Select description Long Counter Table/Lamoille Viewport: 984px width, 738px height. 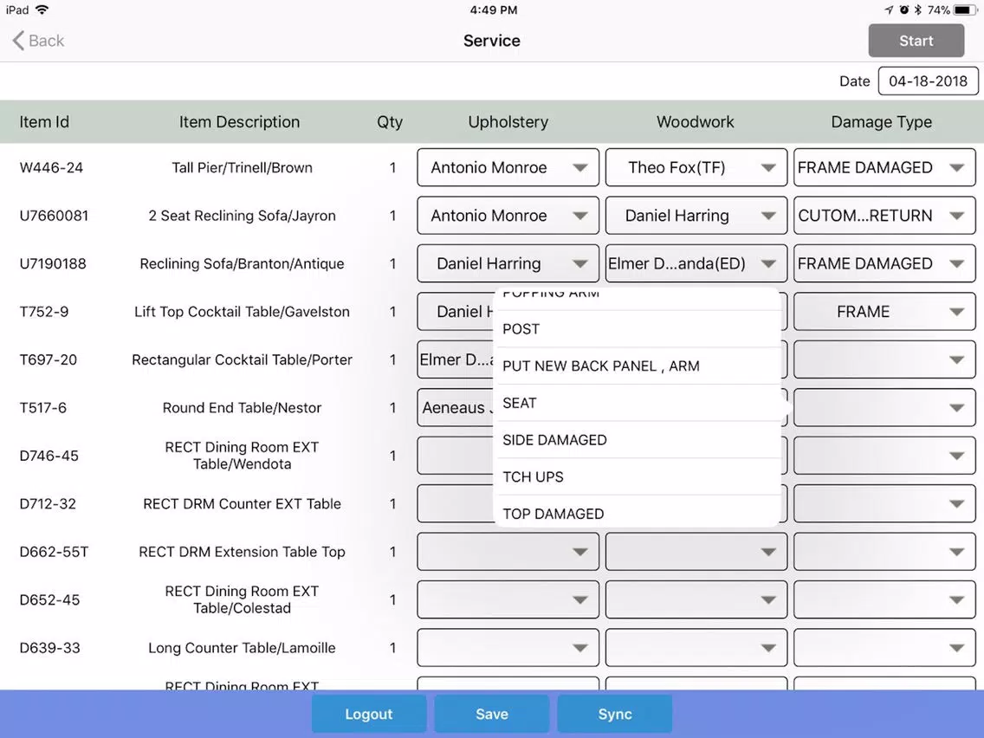(243, 648)
